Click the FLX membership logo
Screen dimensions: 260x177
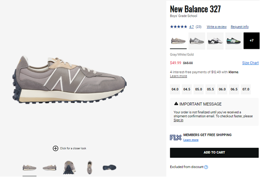(175, 137)
